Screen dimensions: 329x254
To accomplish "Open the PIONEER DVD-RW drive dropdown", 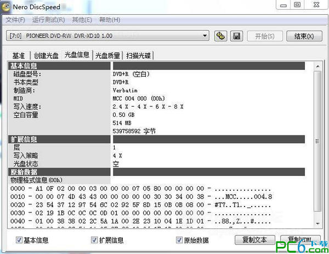I will click(x=205, y=36).
